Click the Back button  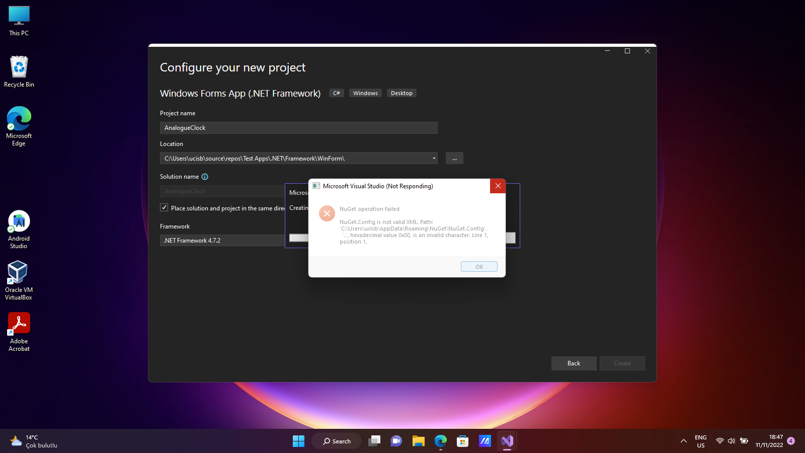coord(574,363)
